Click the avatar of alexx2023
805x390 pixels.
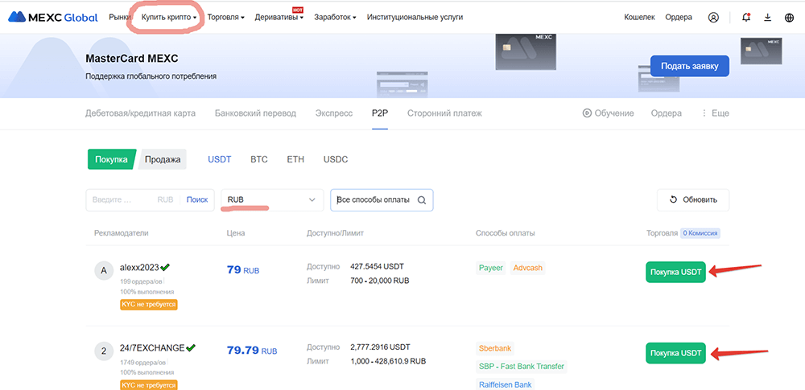pos(104,270)
